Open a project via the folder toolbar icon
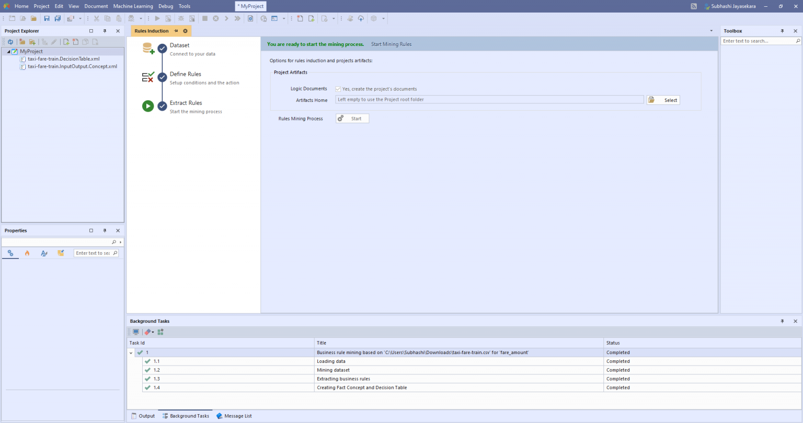 click(x=33, y=18)
